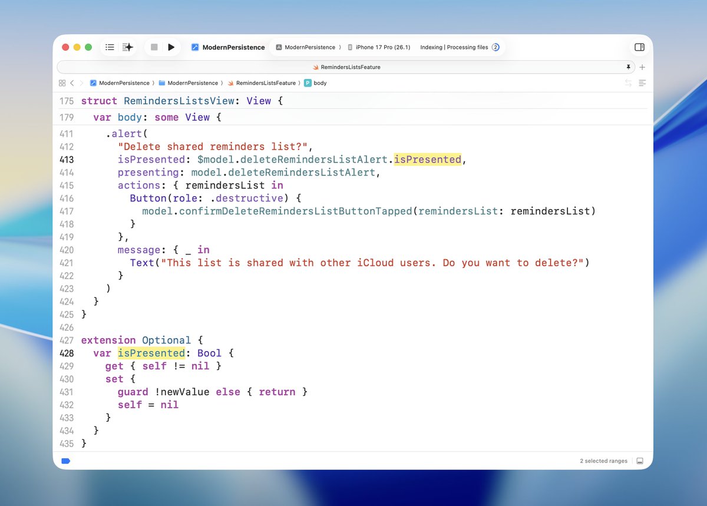Click the blue breakpoint toggle icon
Image resolution: width=707 pixels, height=506 pixels.
tap(65, 461)
